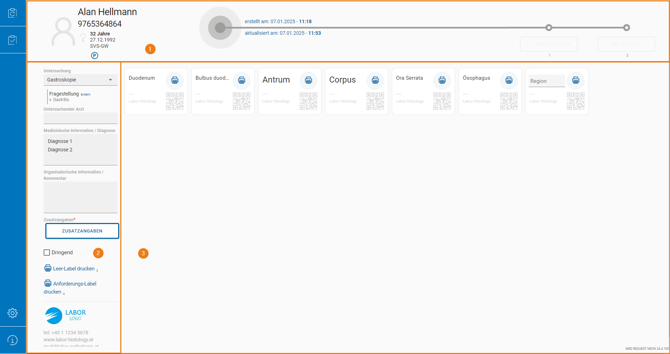Click printer icon beside Leer-Label drucken
670x354 pixels.
click(48, 268)
